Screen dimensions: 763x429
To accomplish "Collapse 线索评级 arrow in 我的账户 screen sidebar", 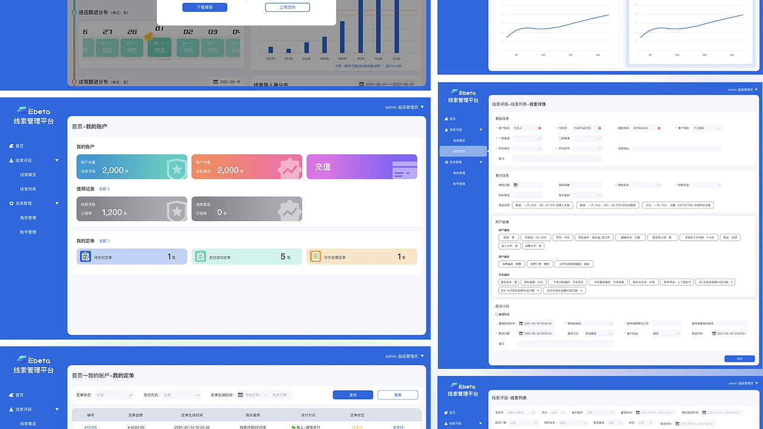I will 57,160.
